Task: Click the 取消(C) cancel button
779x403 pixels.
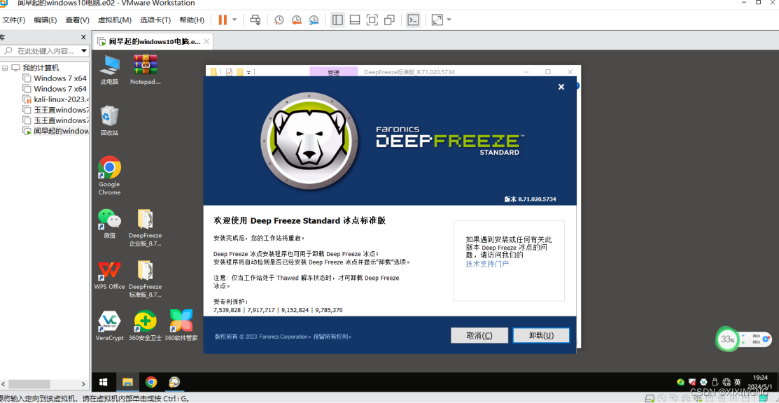Action: (x=479, y=335)
